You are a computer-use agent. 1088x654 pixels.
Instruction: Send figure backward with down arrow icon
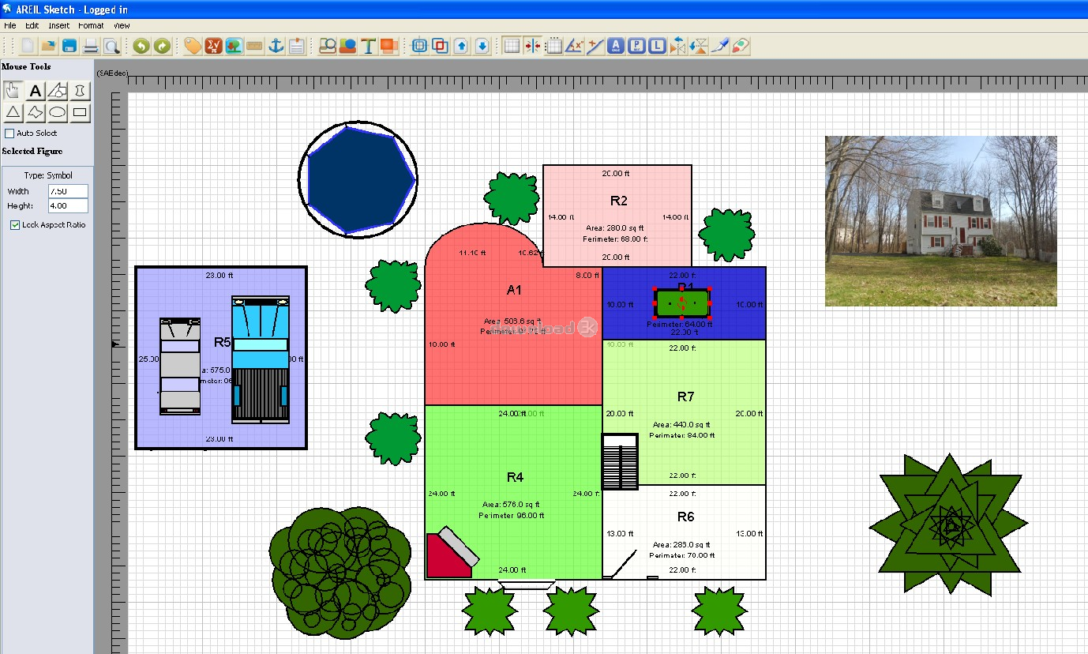pos(482,46)
